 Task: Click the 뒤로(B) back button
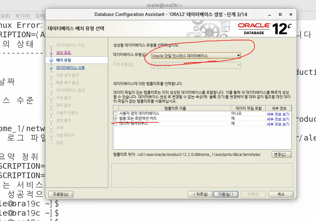(200, 194)
